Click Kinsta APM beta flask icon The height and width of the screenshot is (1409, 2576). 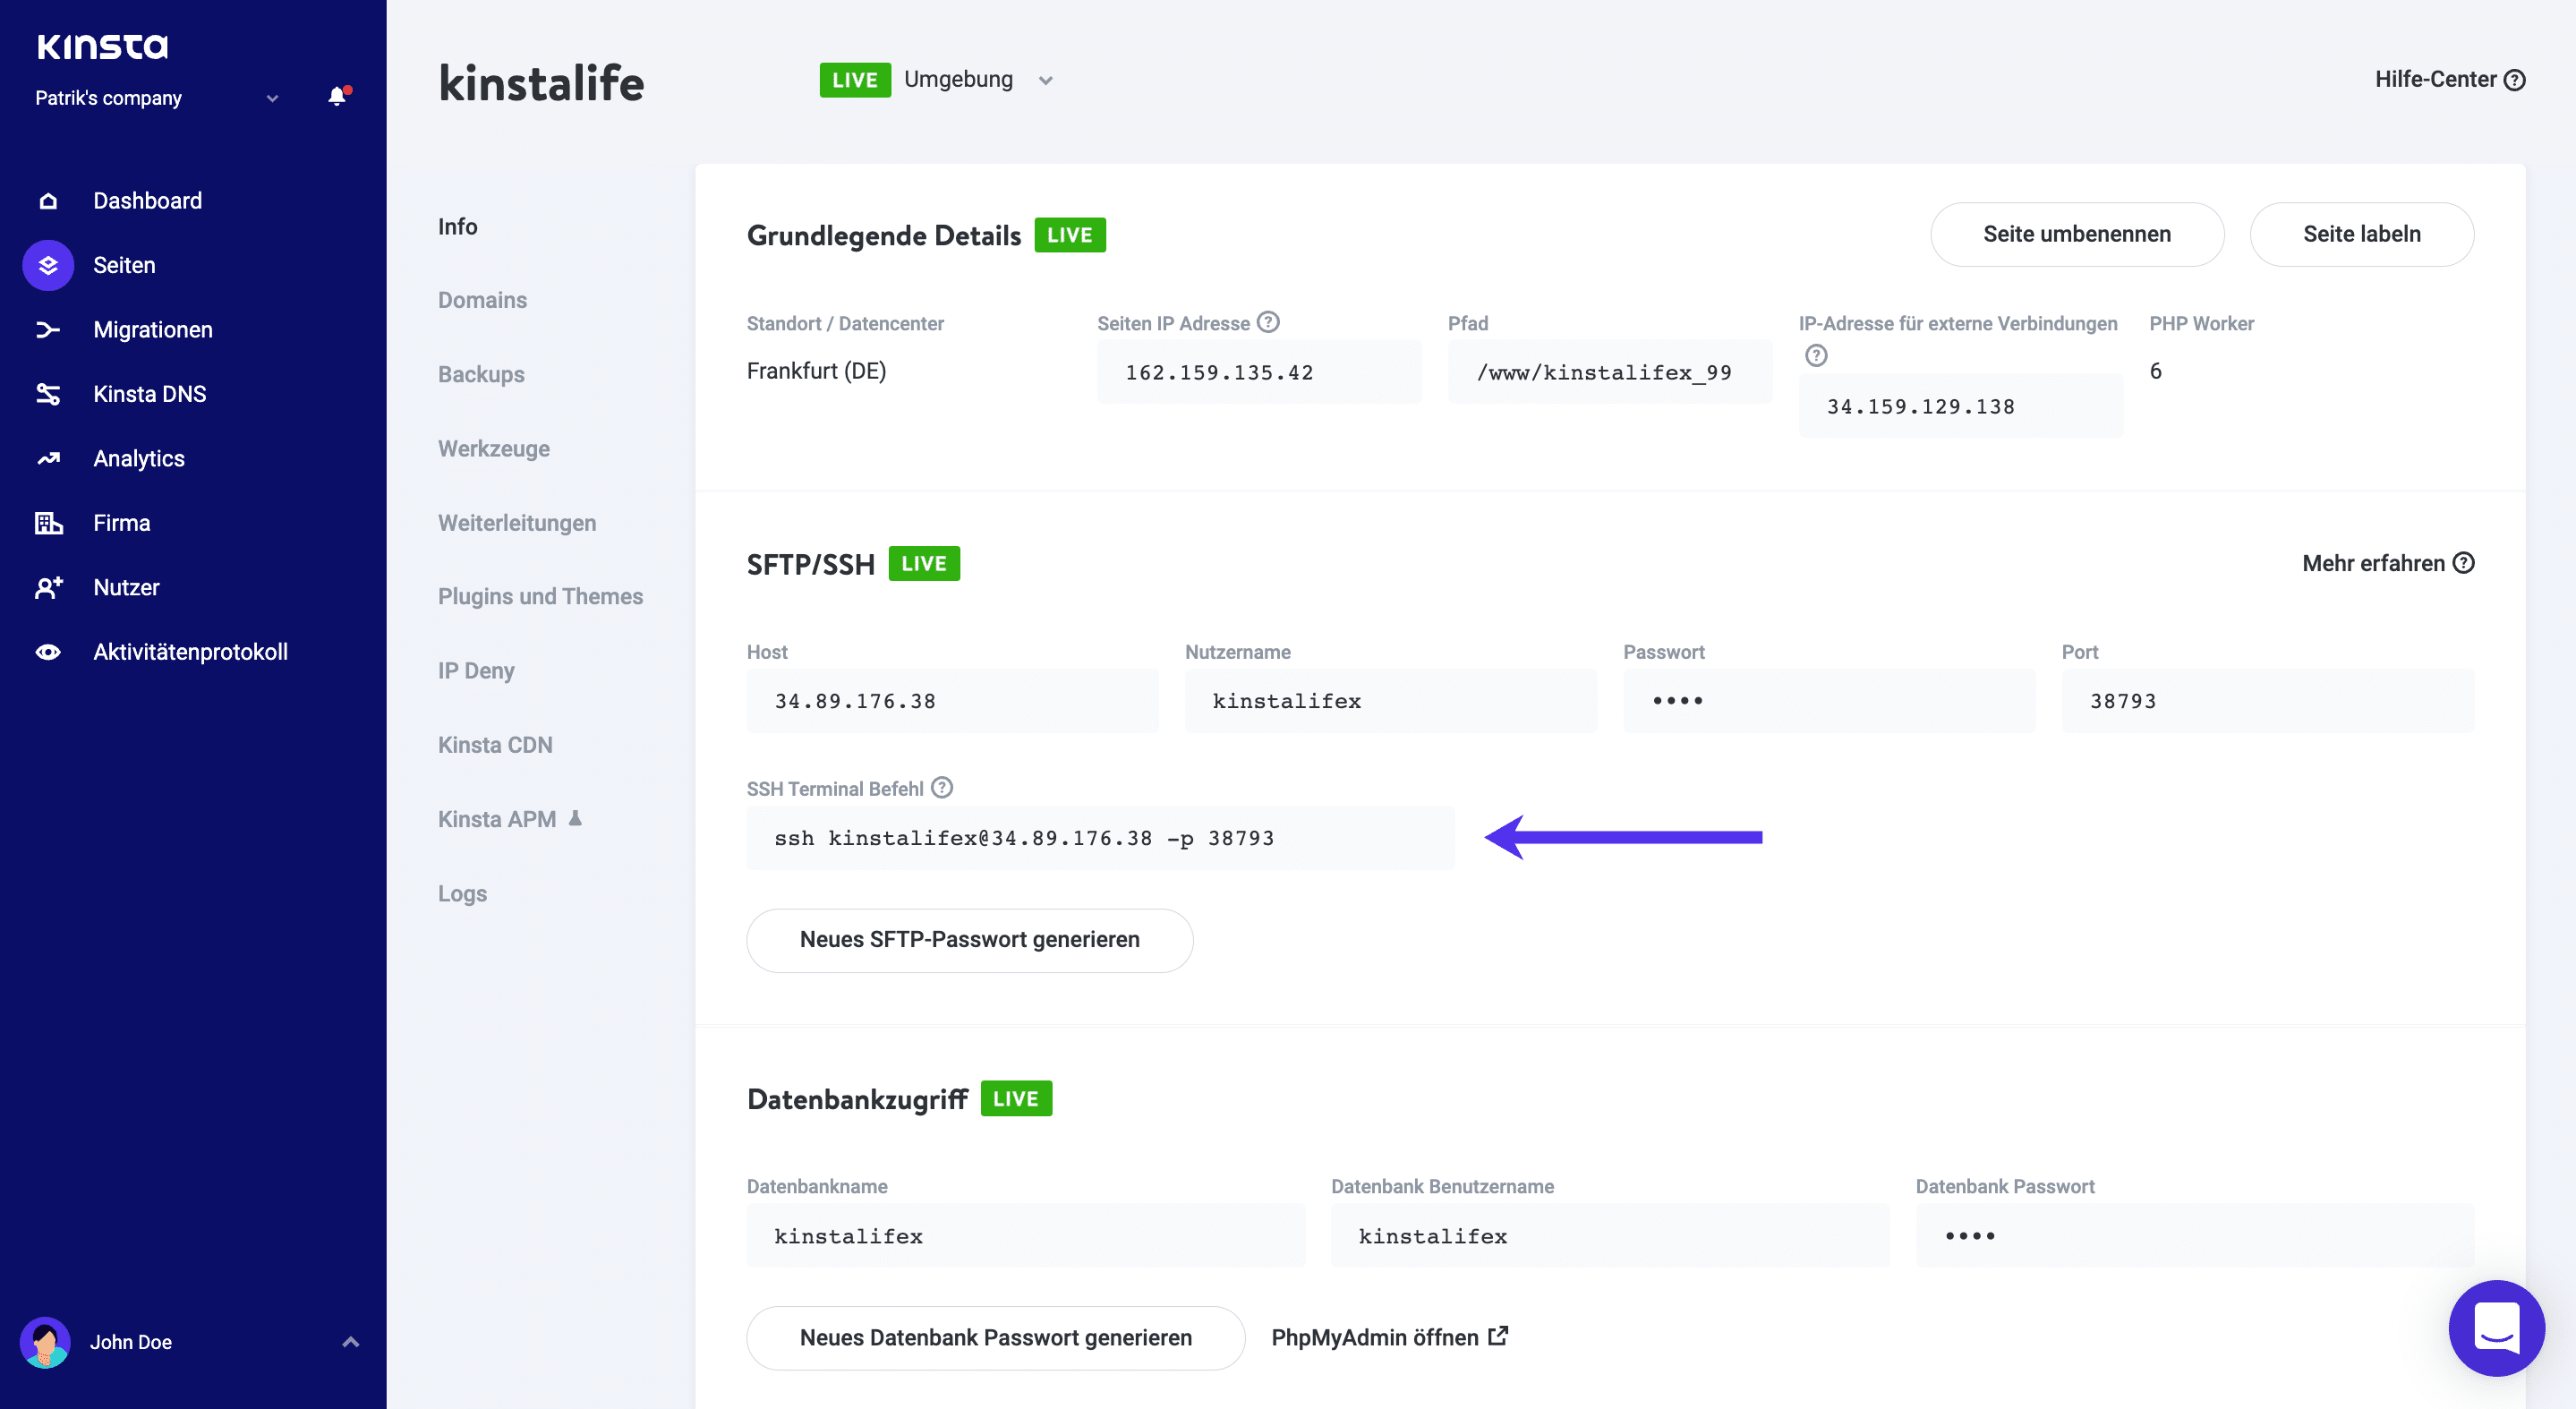click(x=575, y=818)
